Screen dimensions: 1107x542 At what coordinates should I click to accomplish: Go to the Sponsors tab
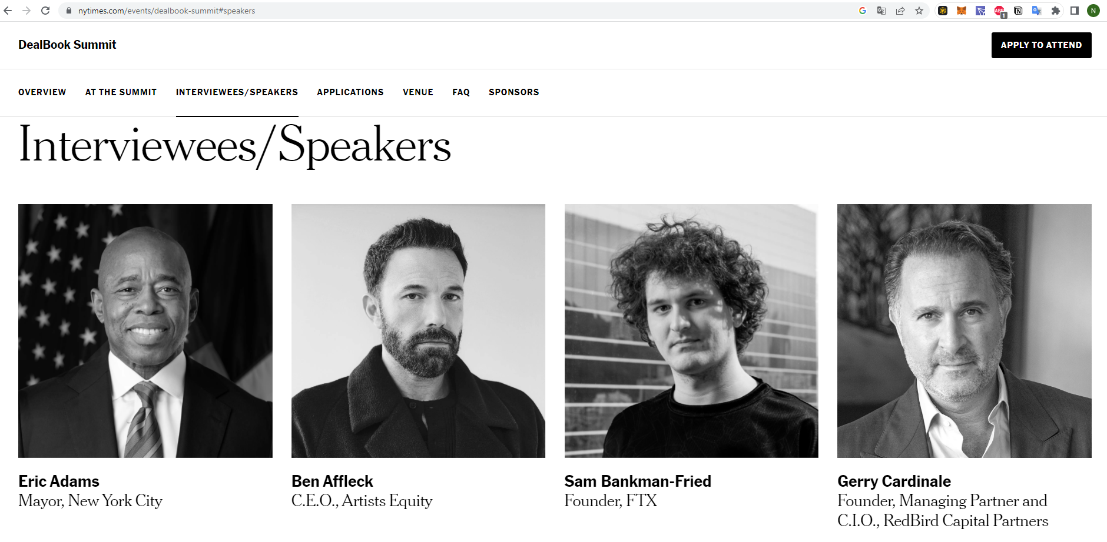coord(513,92)
